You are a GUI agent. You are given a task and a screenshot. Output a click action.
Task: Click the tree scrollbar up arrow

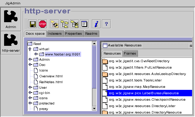(x=94, y=43)
